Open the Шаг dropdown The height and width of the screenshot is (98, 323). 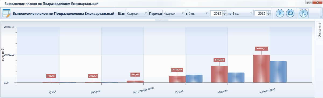coord(137,13)
